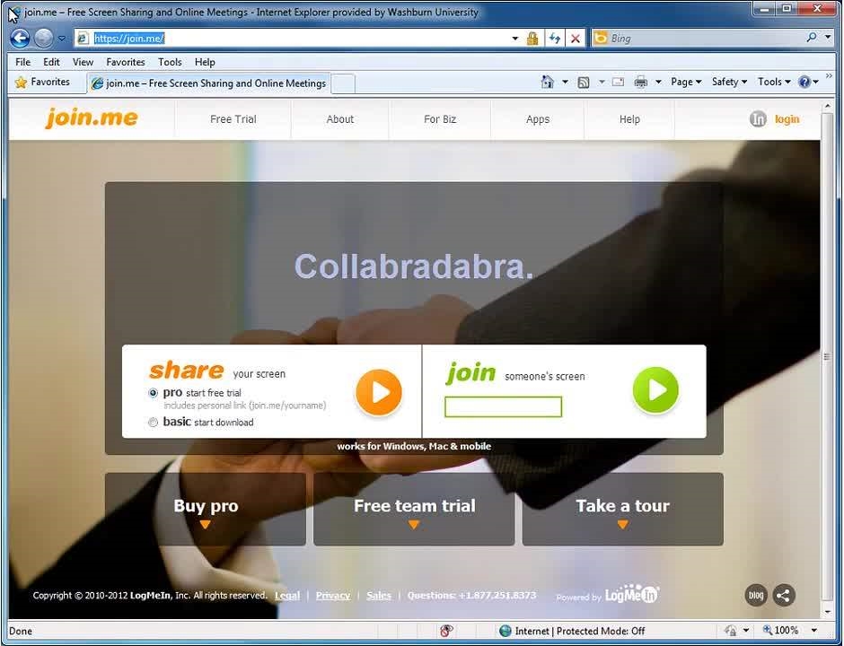The height and width of the screenshot is (646, 844).
Task: Expand the command bar overflow chevron
Action: 829,76
